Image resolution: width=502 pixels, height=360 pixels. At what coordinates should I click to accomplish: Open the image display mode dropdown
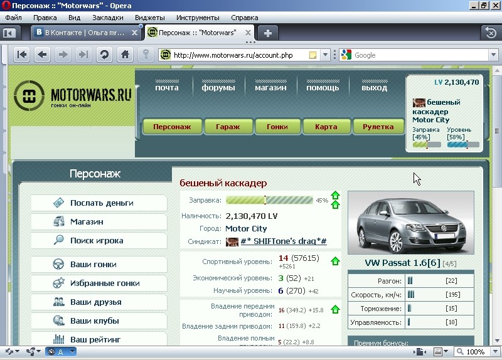[446, 352]
